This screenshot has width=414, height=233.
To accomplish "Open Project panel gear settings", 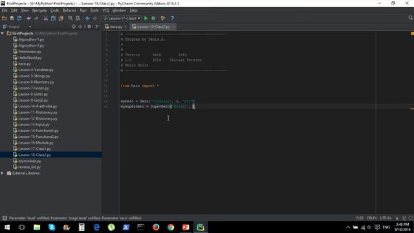I will [89, 27].
